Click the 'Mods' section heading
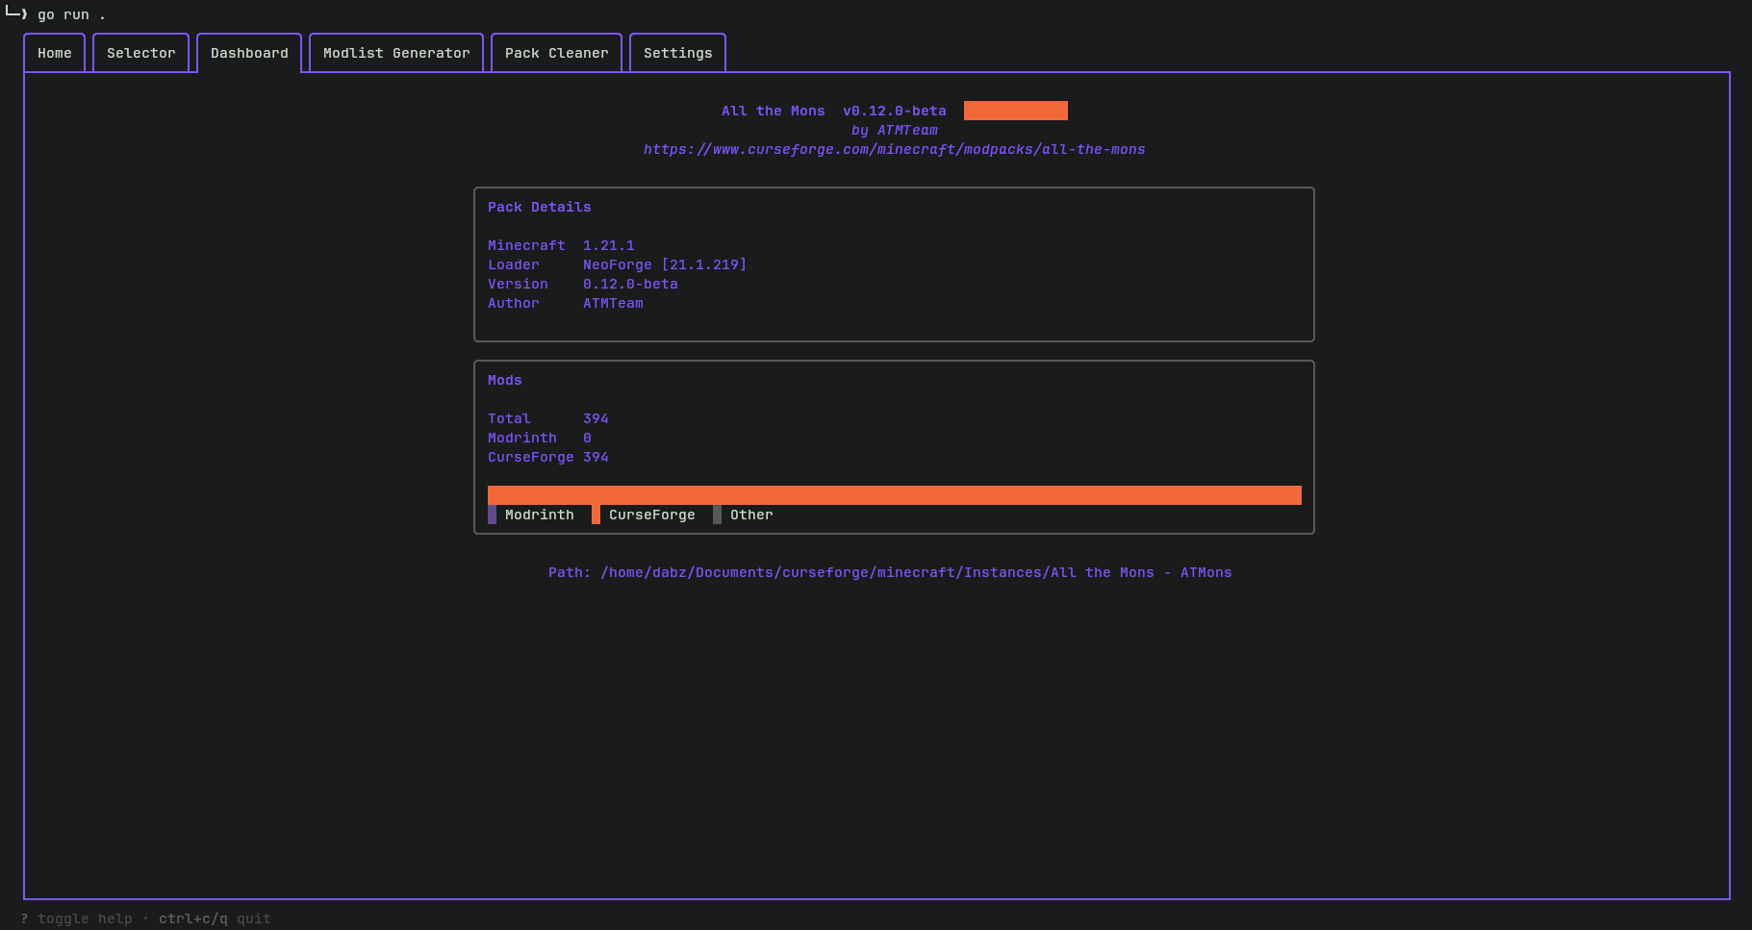This screenshot has width=1752, height=930. coord(505,380)
